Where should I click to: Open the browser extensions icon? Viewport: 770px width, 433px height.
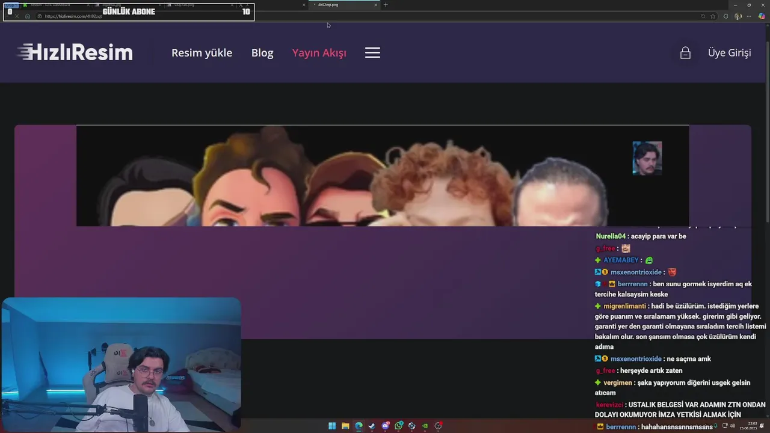[726, 16]
